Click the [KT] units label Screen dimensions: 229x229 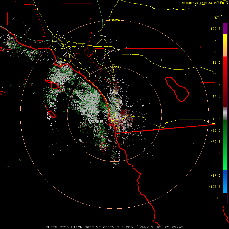[x=217, y=18]
